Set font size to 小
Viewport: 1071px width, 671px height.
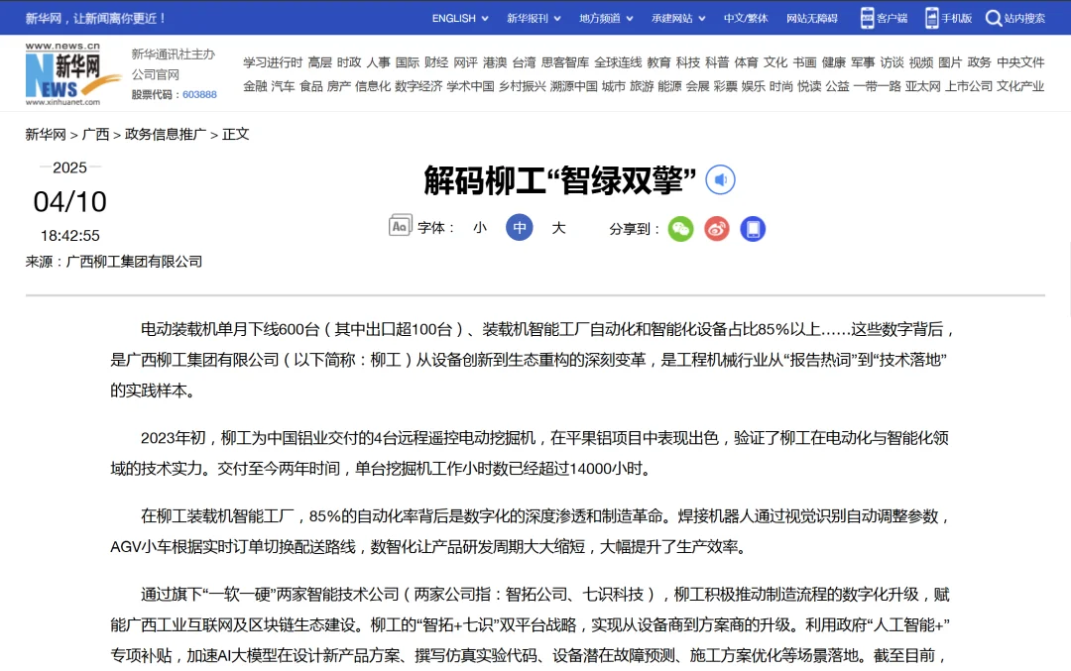(x=480, y=228)
